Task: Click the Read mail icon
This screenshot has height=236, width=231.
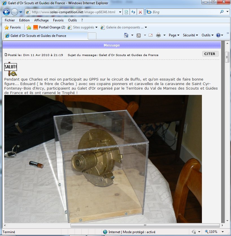Action: point(151,35)
